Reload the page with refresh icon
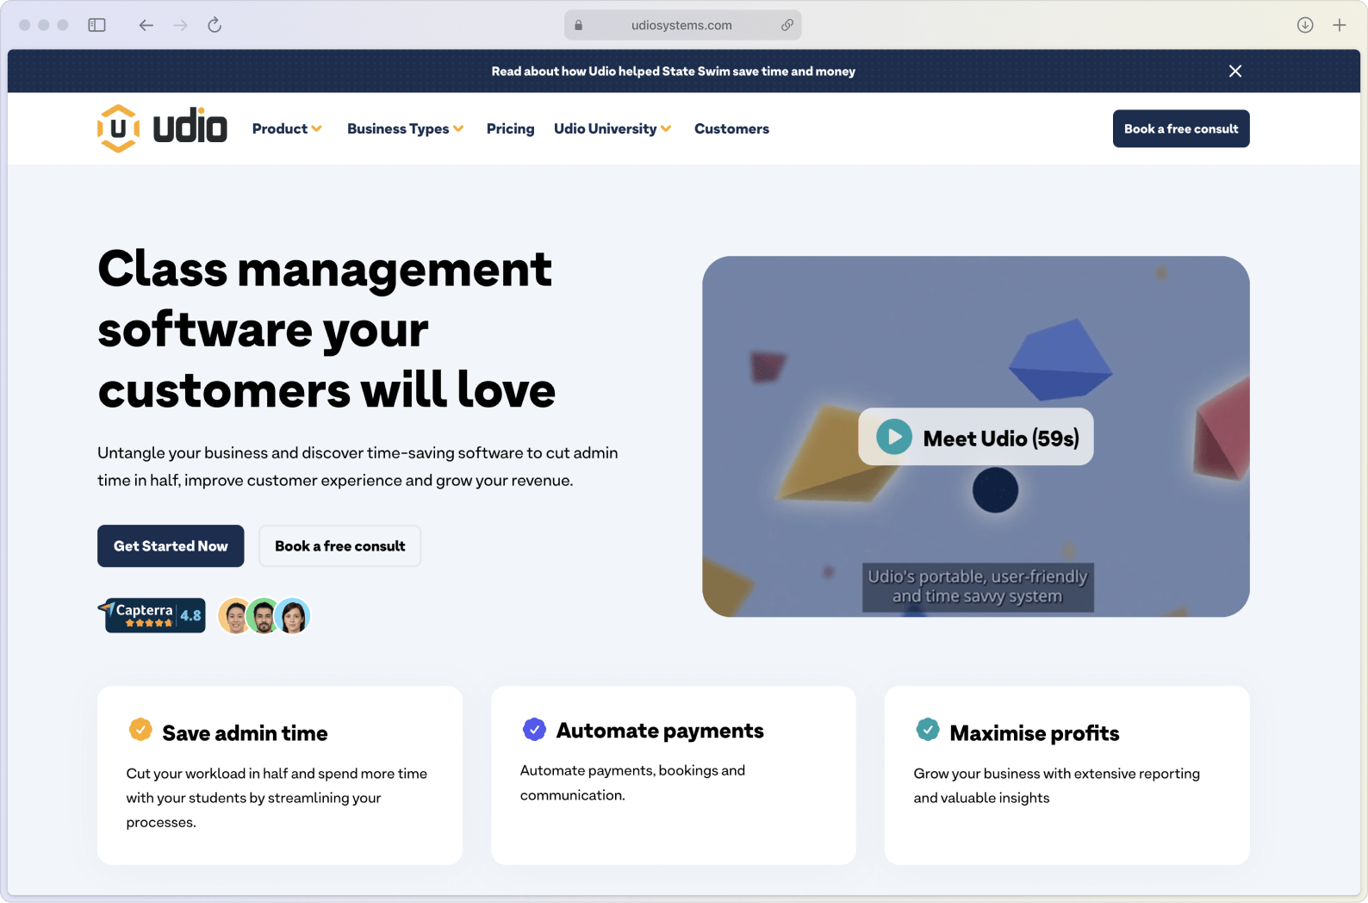 215,25
